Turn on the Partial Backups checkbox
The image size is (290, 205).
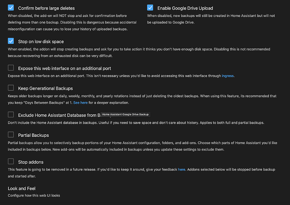pos(11,135)
